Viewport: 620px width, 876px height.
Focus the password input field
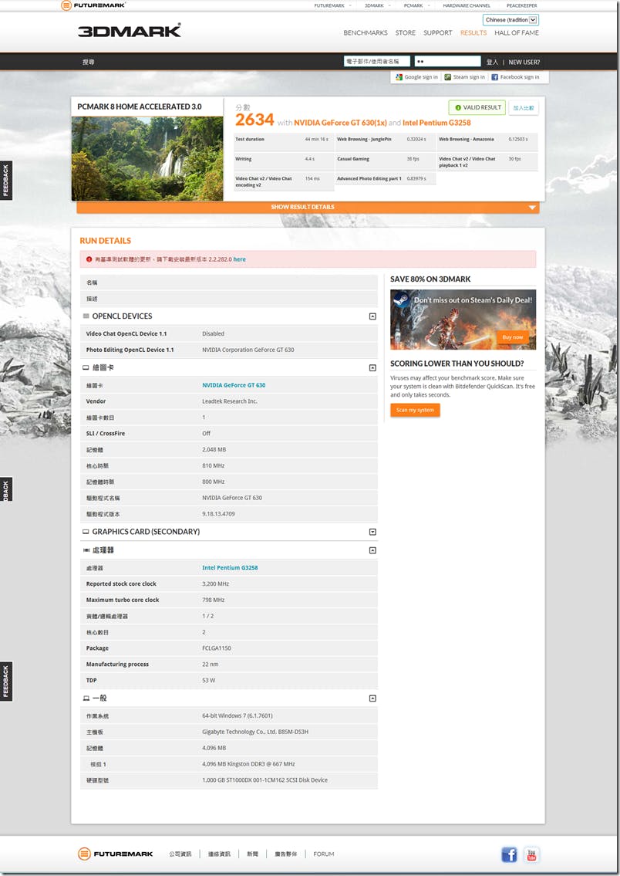(447, 62)
